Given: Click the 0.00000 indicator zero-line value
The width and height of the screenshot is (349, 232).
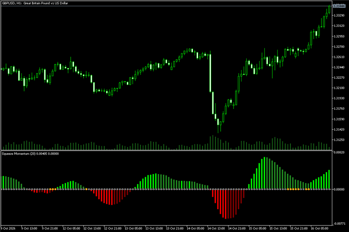Looking at the screenshot, I should [x=339, y=189].
